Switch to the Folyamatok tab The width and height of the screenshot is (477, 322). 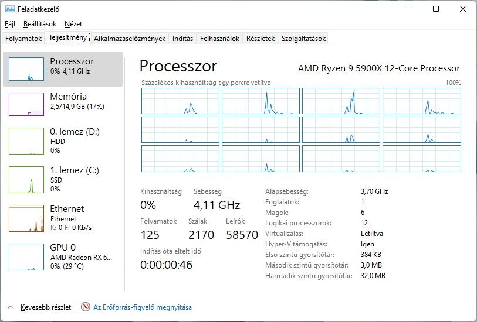coord(23,39)
